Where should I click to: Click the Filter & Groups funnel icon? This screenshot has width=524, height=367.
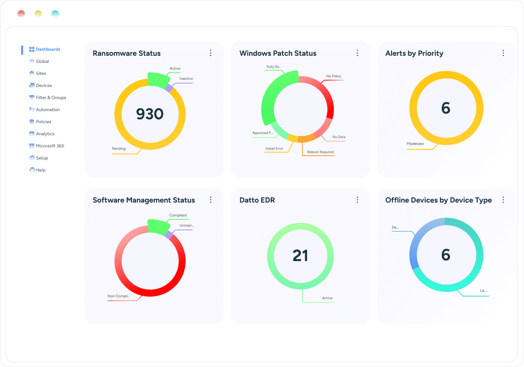(32, 98)
